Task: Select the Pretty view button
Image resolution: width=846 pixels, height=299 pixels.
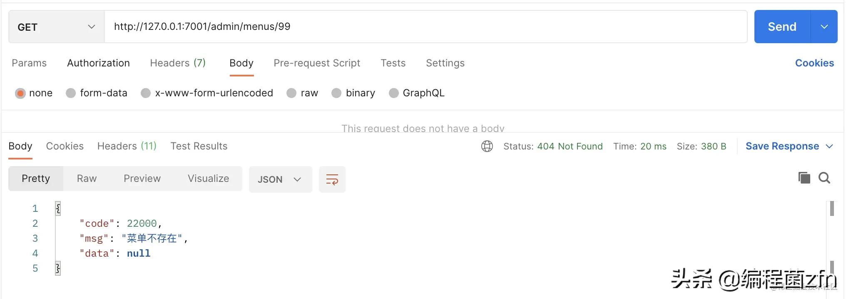Action: pyautogui.click(x=36, y=179)
